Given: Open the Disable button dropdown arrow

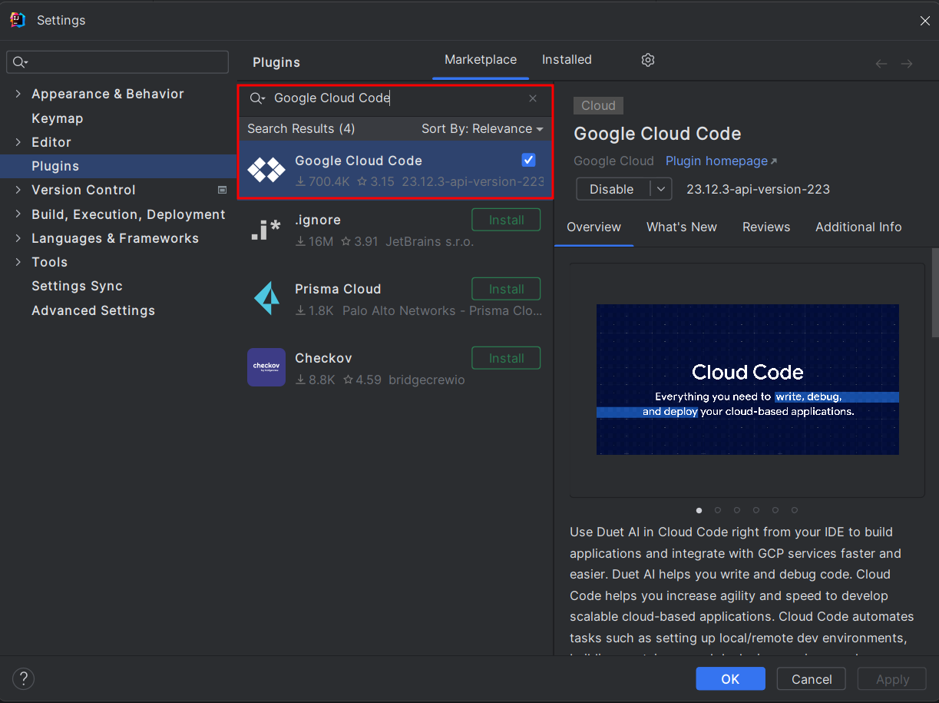Looking at the screenshot, I should (661, 189).
